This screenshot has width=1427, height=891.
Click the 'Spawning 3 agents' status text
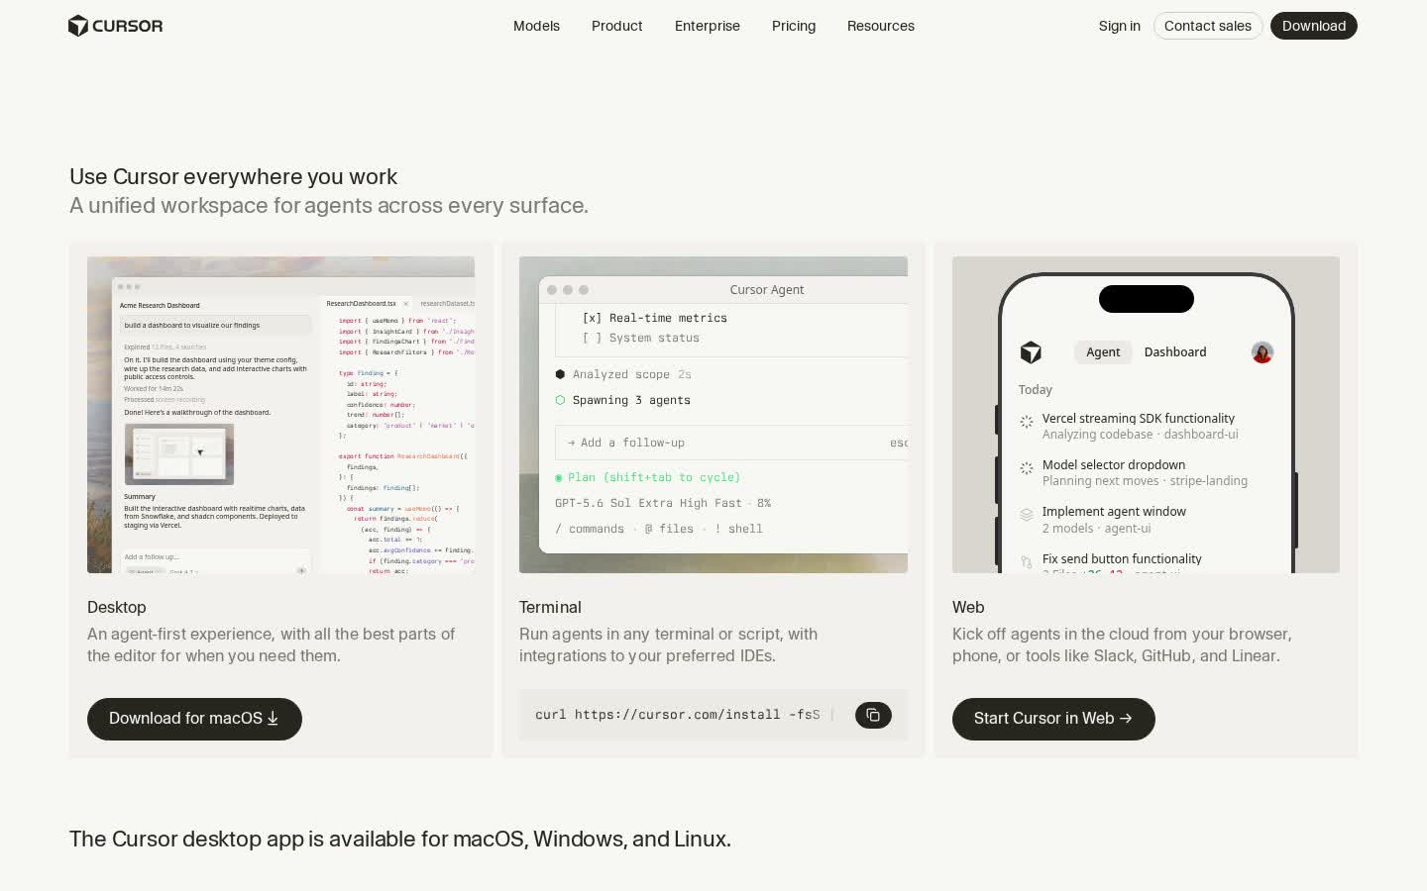tap(631, 400)
